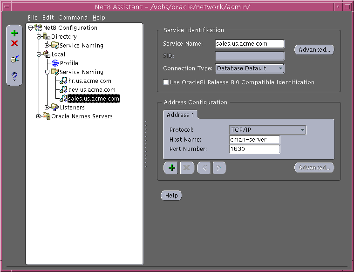
Task: Expand the Oracle Names Servers tree node
Action: coord(38,116)
